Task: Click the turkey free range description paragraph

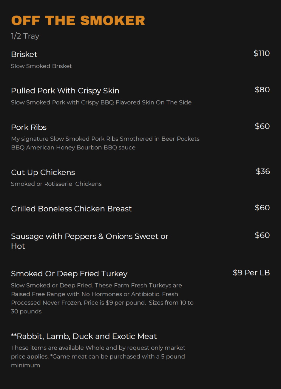Action: tap(102, 298)
